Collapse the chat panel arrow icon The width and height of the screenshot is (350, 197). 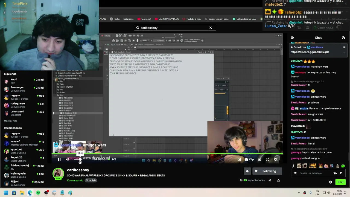tap(293, 37)
